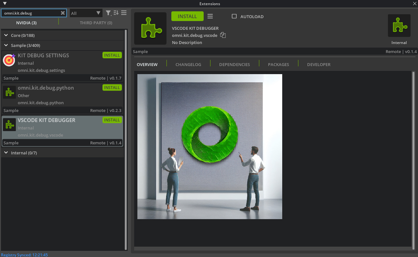Switch to the THIRD PARTY (0) tab
The image size is (418, 257).
[96, 23]
